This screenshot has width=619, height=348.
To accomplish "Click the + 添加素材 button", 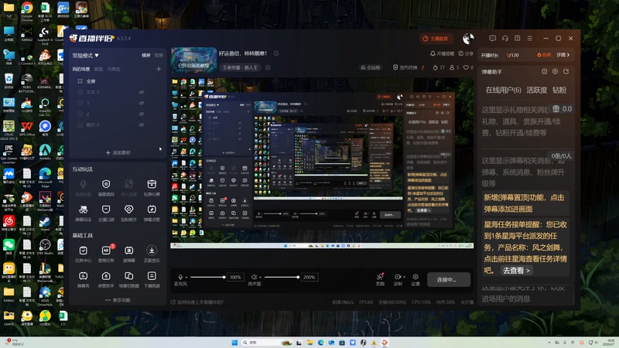I will (118, 152).
